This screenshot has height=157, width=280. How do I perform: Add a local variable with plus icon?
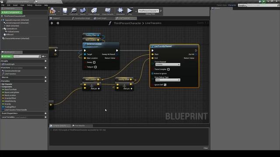45,117
